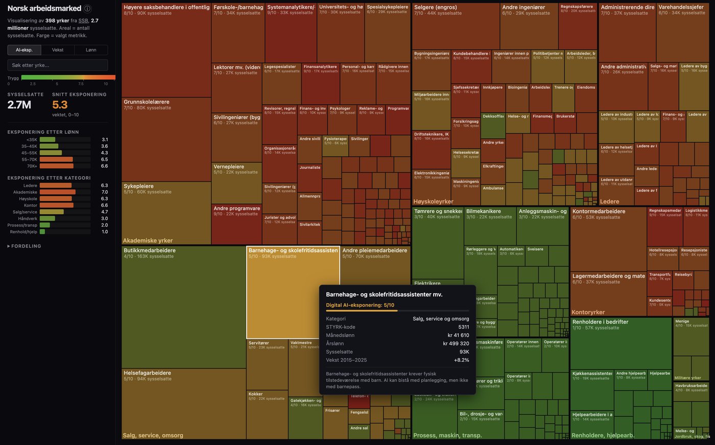Select the Bygningsingeniører tile
This screenshot has width=715, height=445.
coord(432,70)
